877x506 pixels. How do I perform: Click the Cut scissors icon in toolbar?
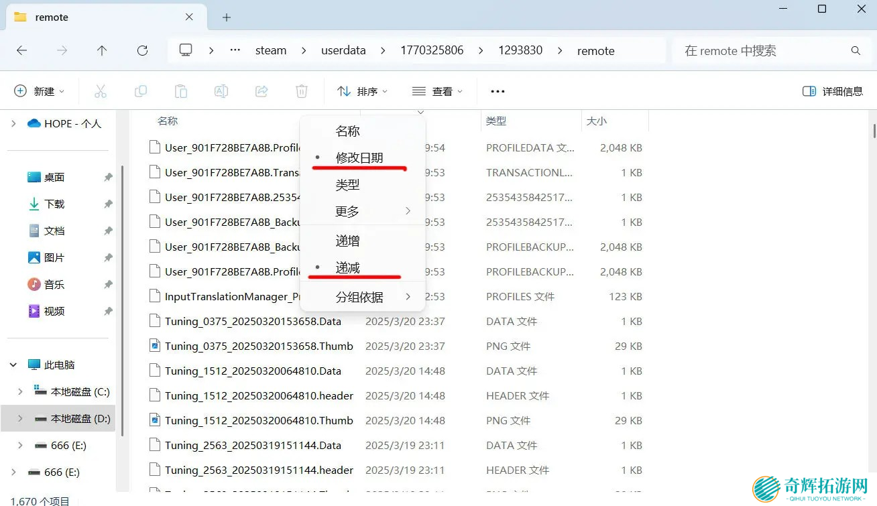point(101,91)
